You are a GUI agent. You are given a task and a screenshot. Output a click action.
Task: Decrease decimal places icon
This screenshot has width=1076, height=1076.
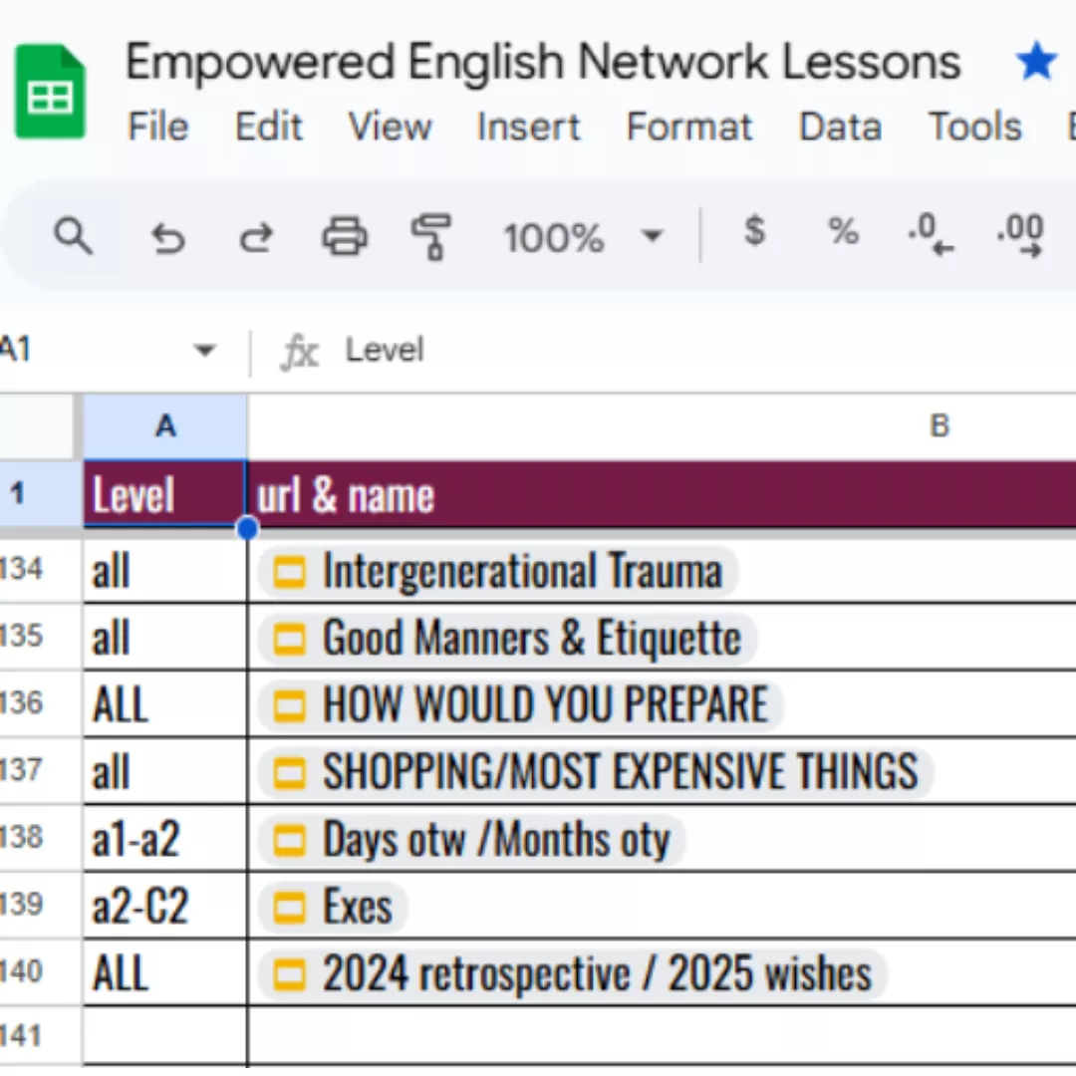click(931, 235)
